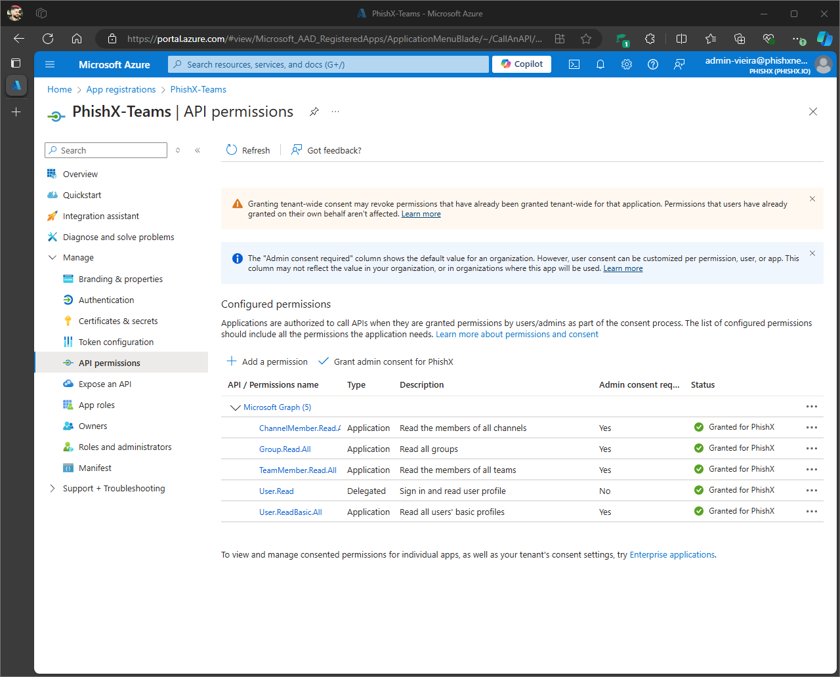This screenshot has height=677, width=840.
Task: Click the Copilot button
Action: point(522,64)
